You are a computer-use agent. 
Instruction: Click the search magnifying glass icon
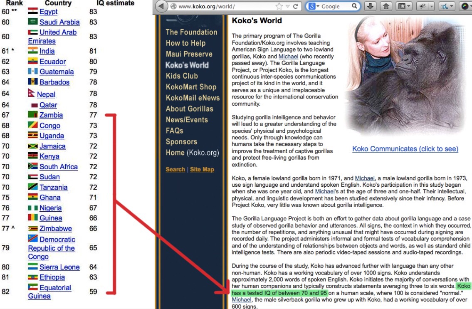tap(354, 7)
